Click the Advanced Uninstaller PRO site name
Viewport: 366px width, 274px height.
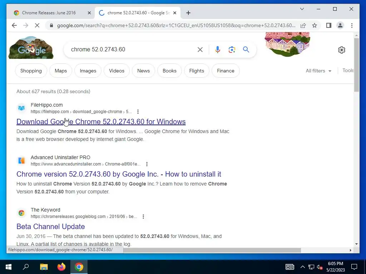click(x=60, y=157)
